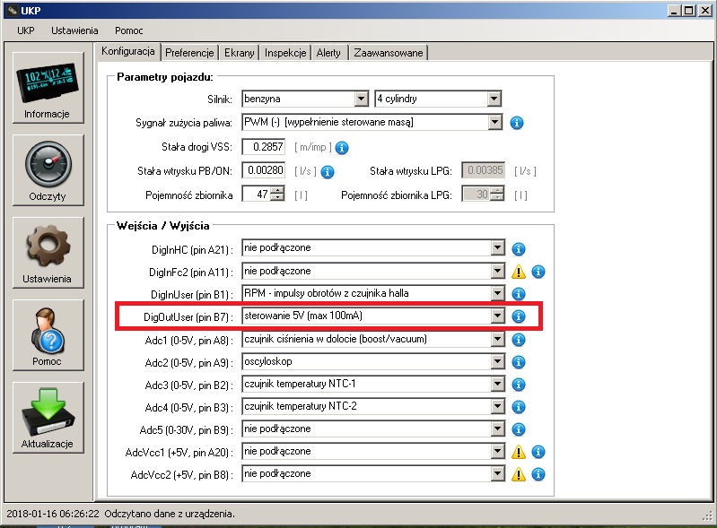
Task: Open the Odczyty gauge panel
Action: pyautogui.click(x=48, y=169)
